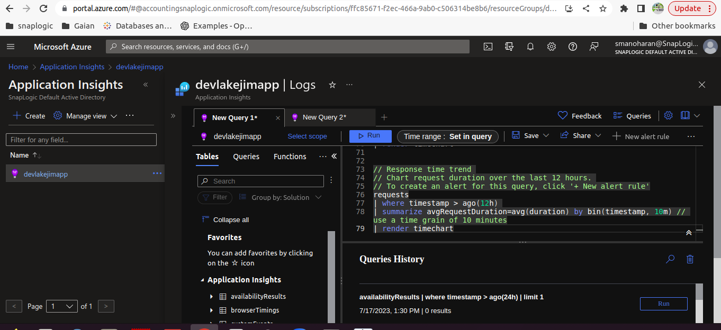721x330 pixels.
Task: Star devlakejimapp Logs as favorite
Action: 332,85
